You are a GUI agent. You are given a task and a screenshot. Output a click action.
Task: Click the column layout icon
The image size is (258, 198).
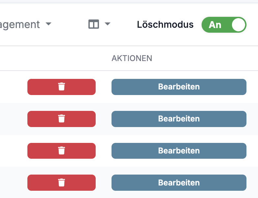(94, 24)
